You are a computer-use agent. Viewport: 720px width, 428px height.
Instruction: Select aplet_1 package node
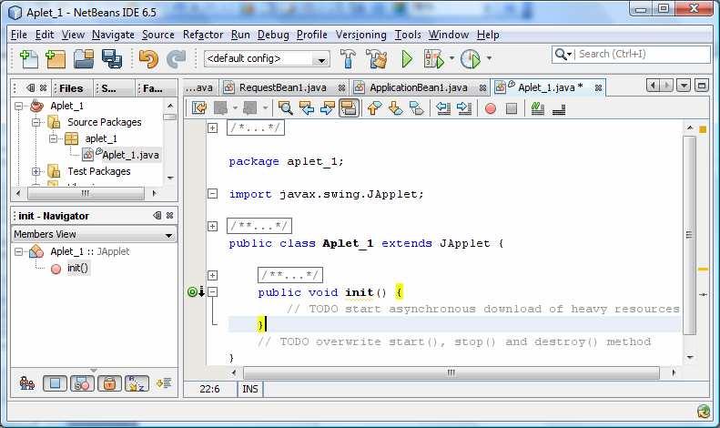[100, 138]
